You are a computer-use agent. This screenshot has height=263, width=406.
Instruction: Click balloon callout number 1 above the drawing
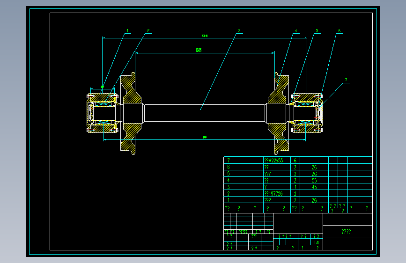click(127, 31)
